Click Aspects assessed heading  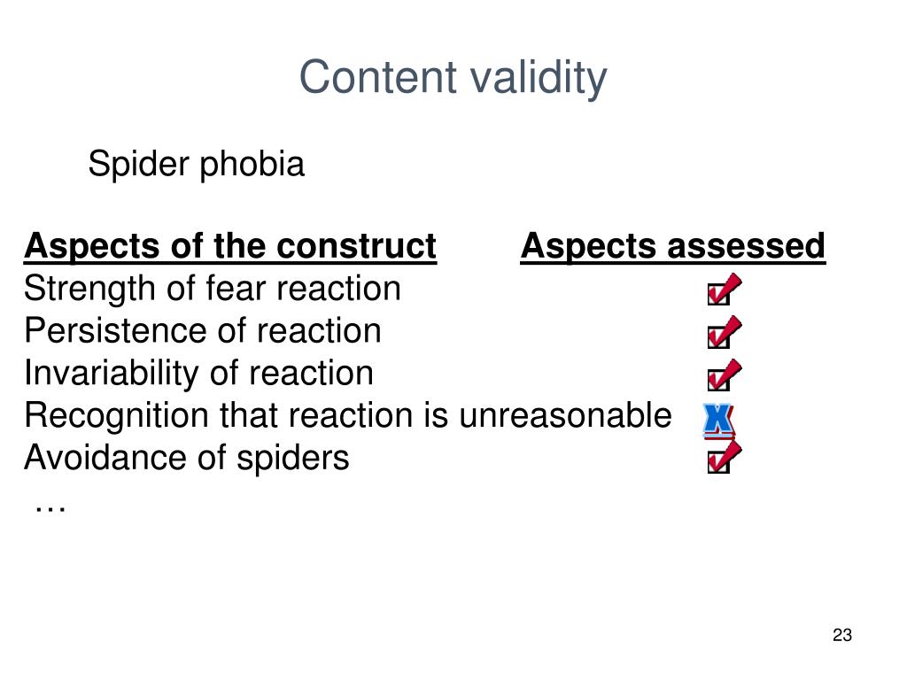coord(673,247)
